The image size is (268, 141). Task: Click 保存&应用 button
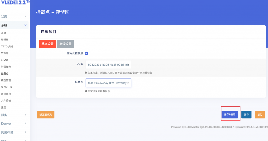click(230, 115)
